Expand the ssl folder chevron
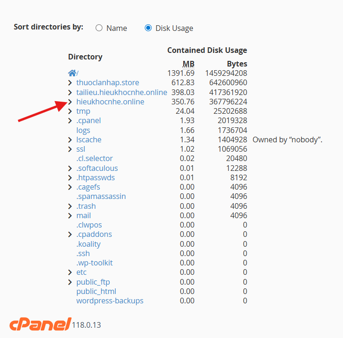 click(x=70, y=149)
